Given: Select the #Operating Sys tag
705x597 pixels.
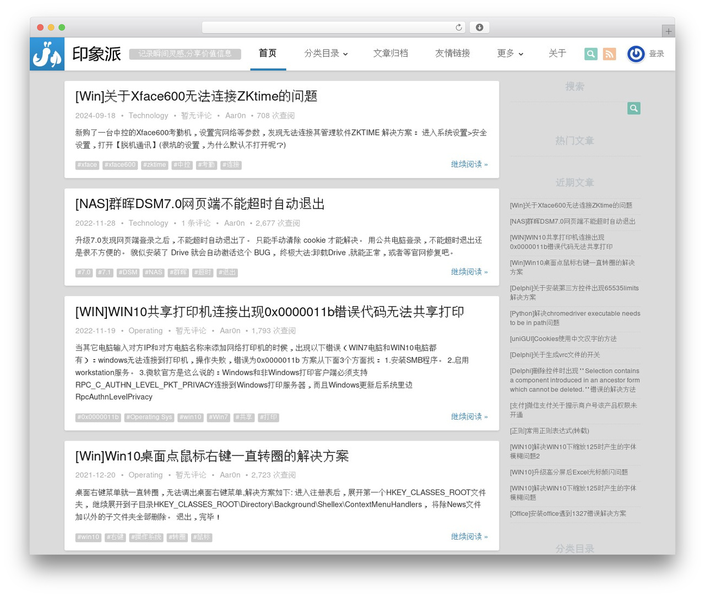Looking at the screenshot, I should [149, 417].
